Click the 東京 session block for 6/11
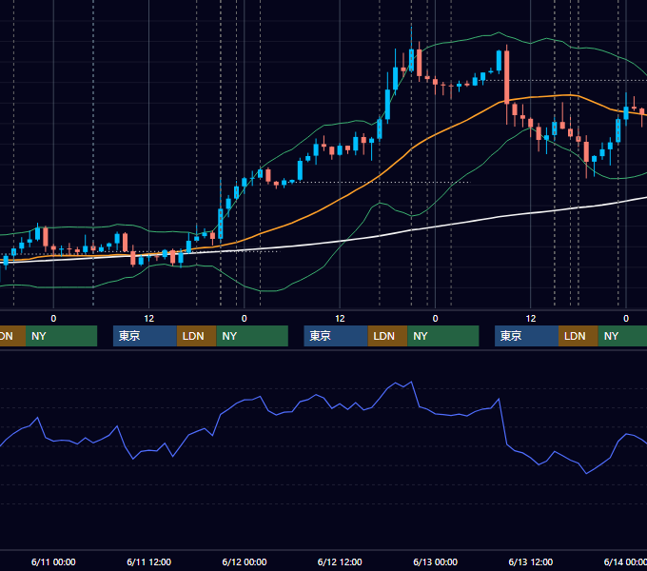 pyautogui.click(x=145, y=336)
